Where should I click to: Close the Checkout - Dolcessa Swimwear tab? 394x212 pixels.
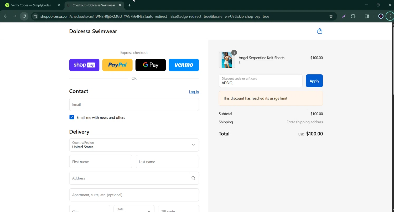[x=120, y=5]
